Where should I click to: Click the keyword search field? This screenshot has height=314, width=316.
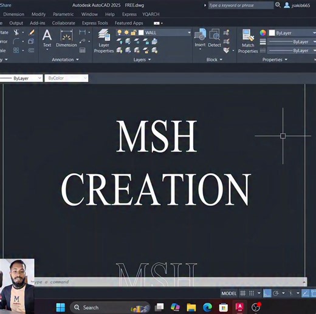[241, 5]
